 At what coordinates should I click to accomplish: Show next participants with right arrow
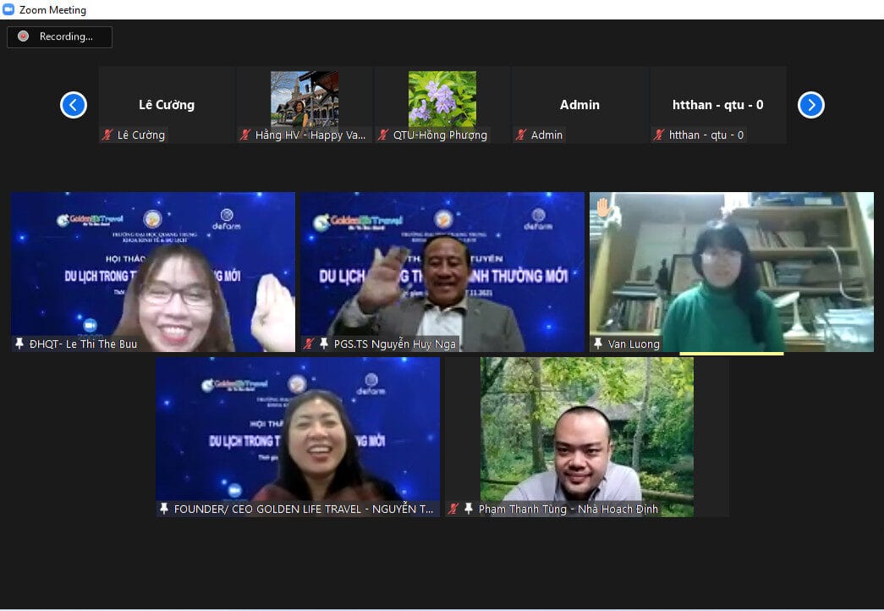(810, 105)
